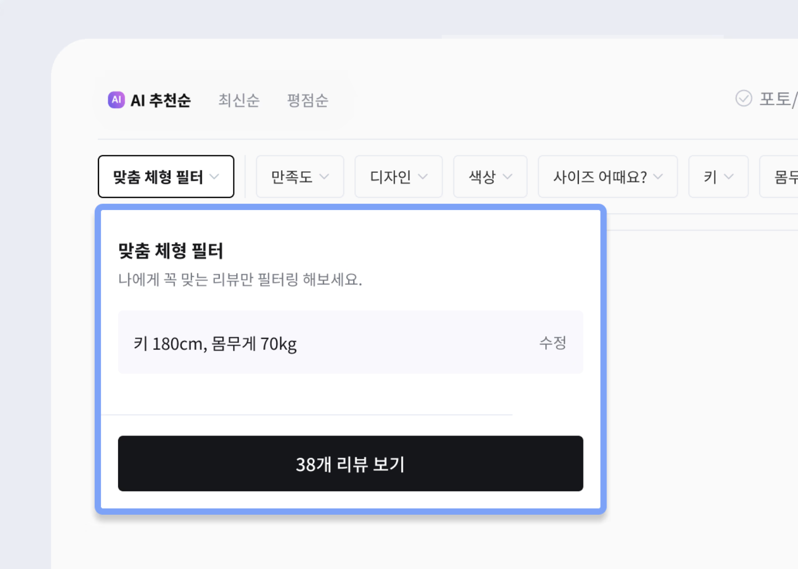
Task: Click the 수정 link to edit body info
Action: click(x=552, y=342)
